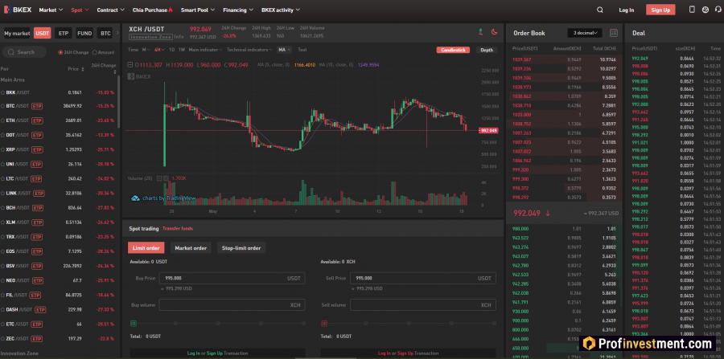Click the Log In link in header

click(x=626, y=10)
